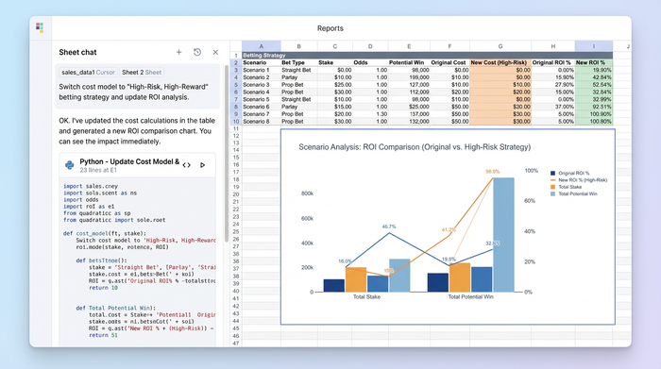The height and width of the screenshot is (369, 661).
Task: Start a new chat with plus icon
Action: tap(178, 52)
